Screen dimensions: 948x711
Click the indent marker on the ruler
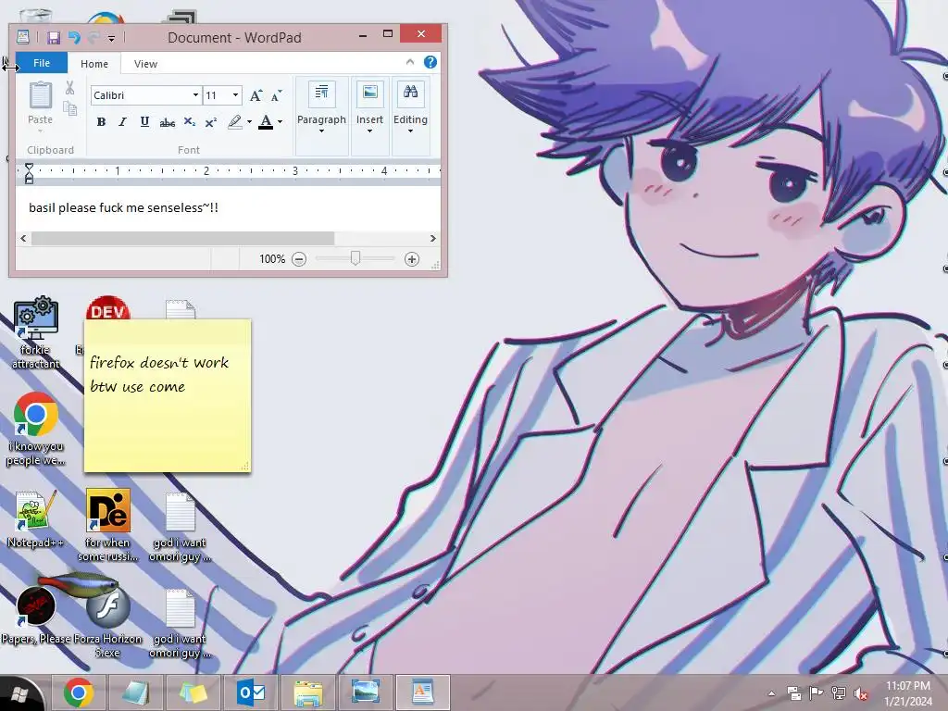29,173
